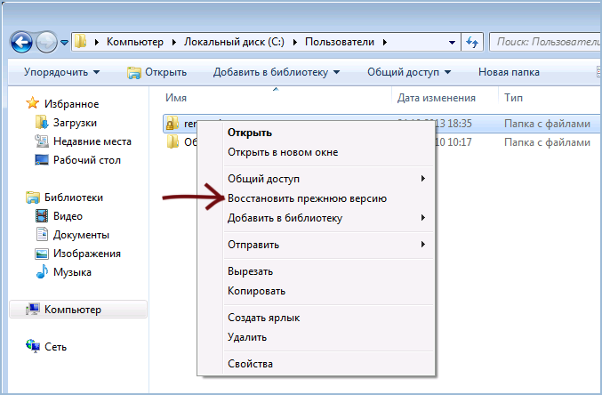This screenshot has height=395, width=602.
Task: Open the Документы library
Action: click(81, 235)
